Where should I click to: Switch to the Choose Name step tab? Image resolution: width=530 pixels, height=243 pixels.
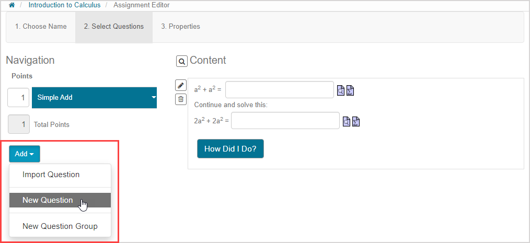[x=41, y=26]
